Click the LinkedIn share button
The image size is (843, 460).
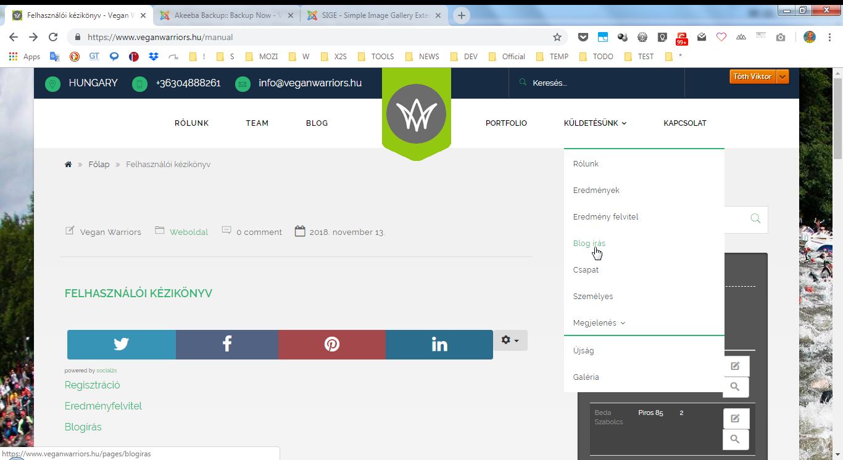(x=439, y=344)
